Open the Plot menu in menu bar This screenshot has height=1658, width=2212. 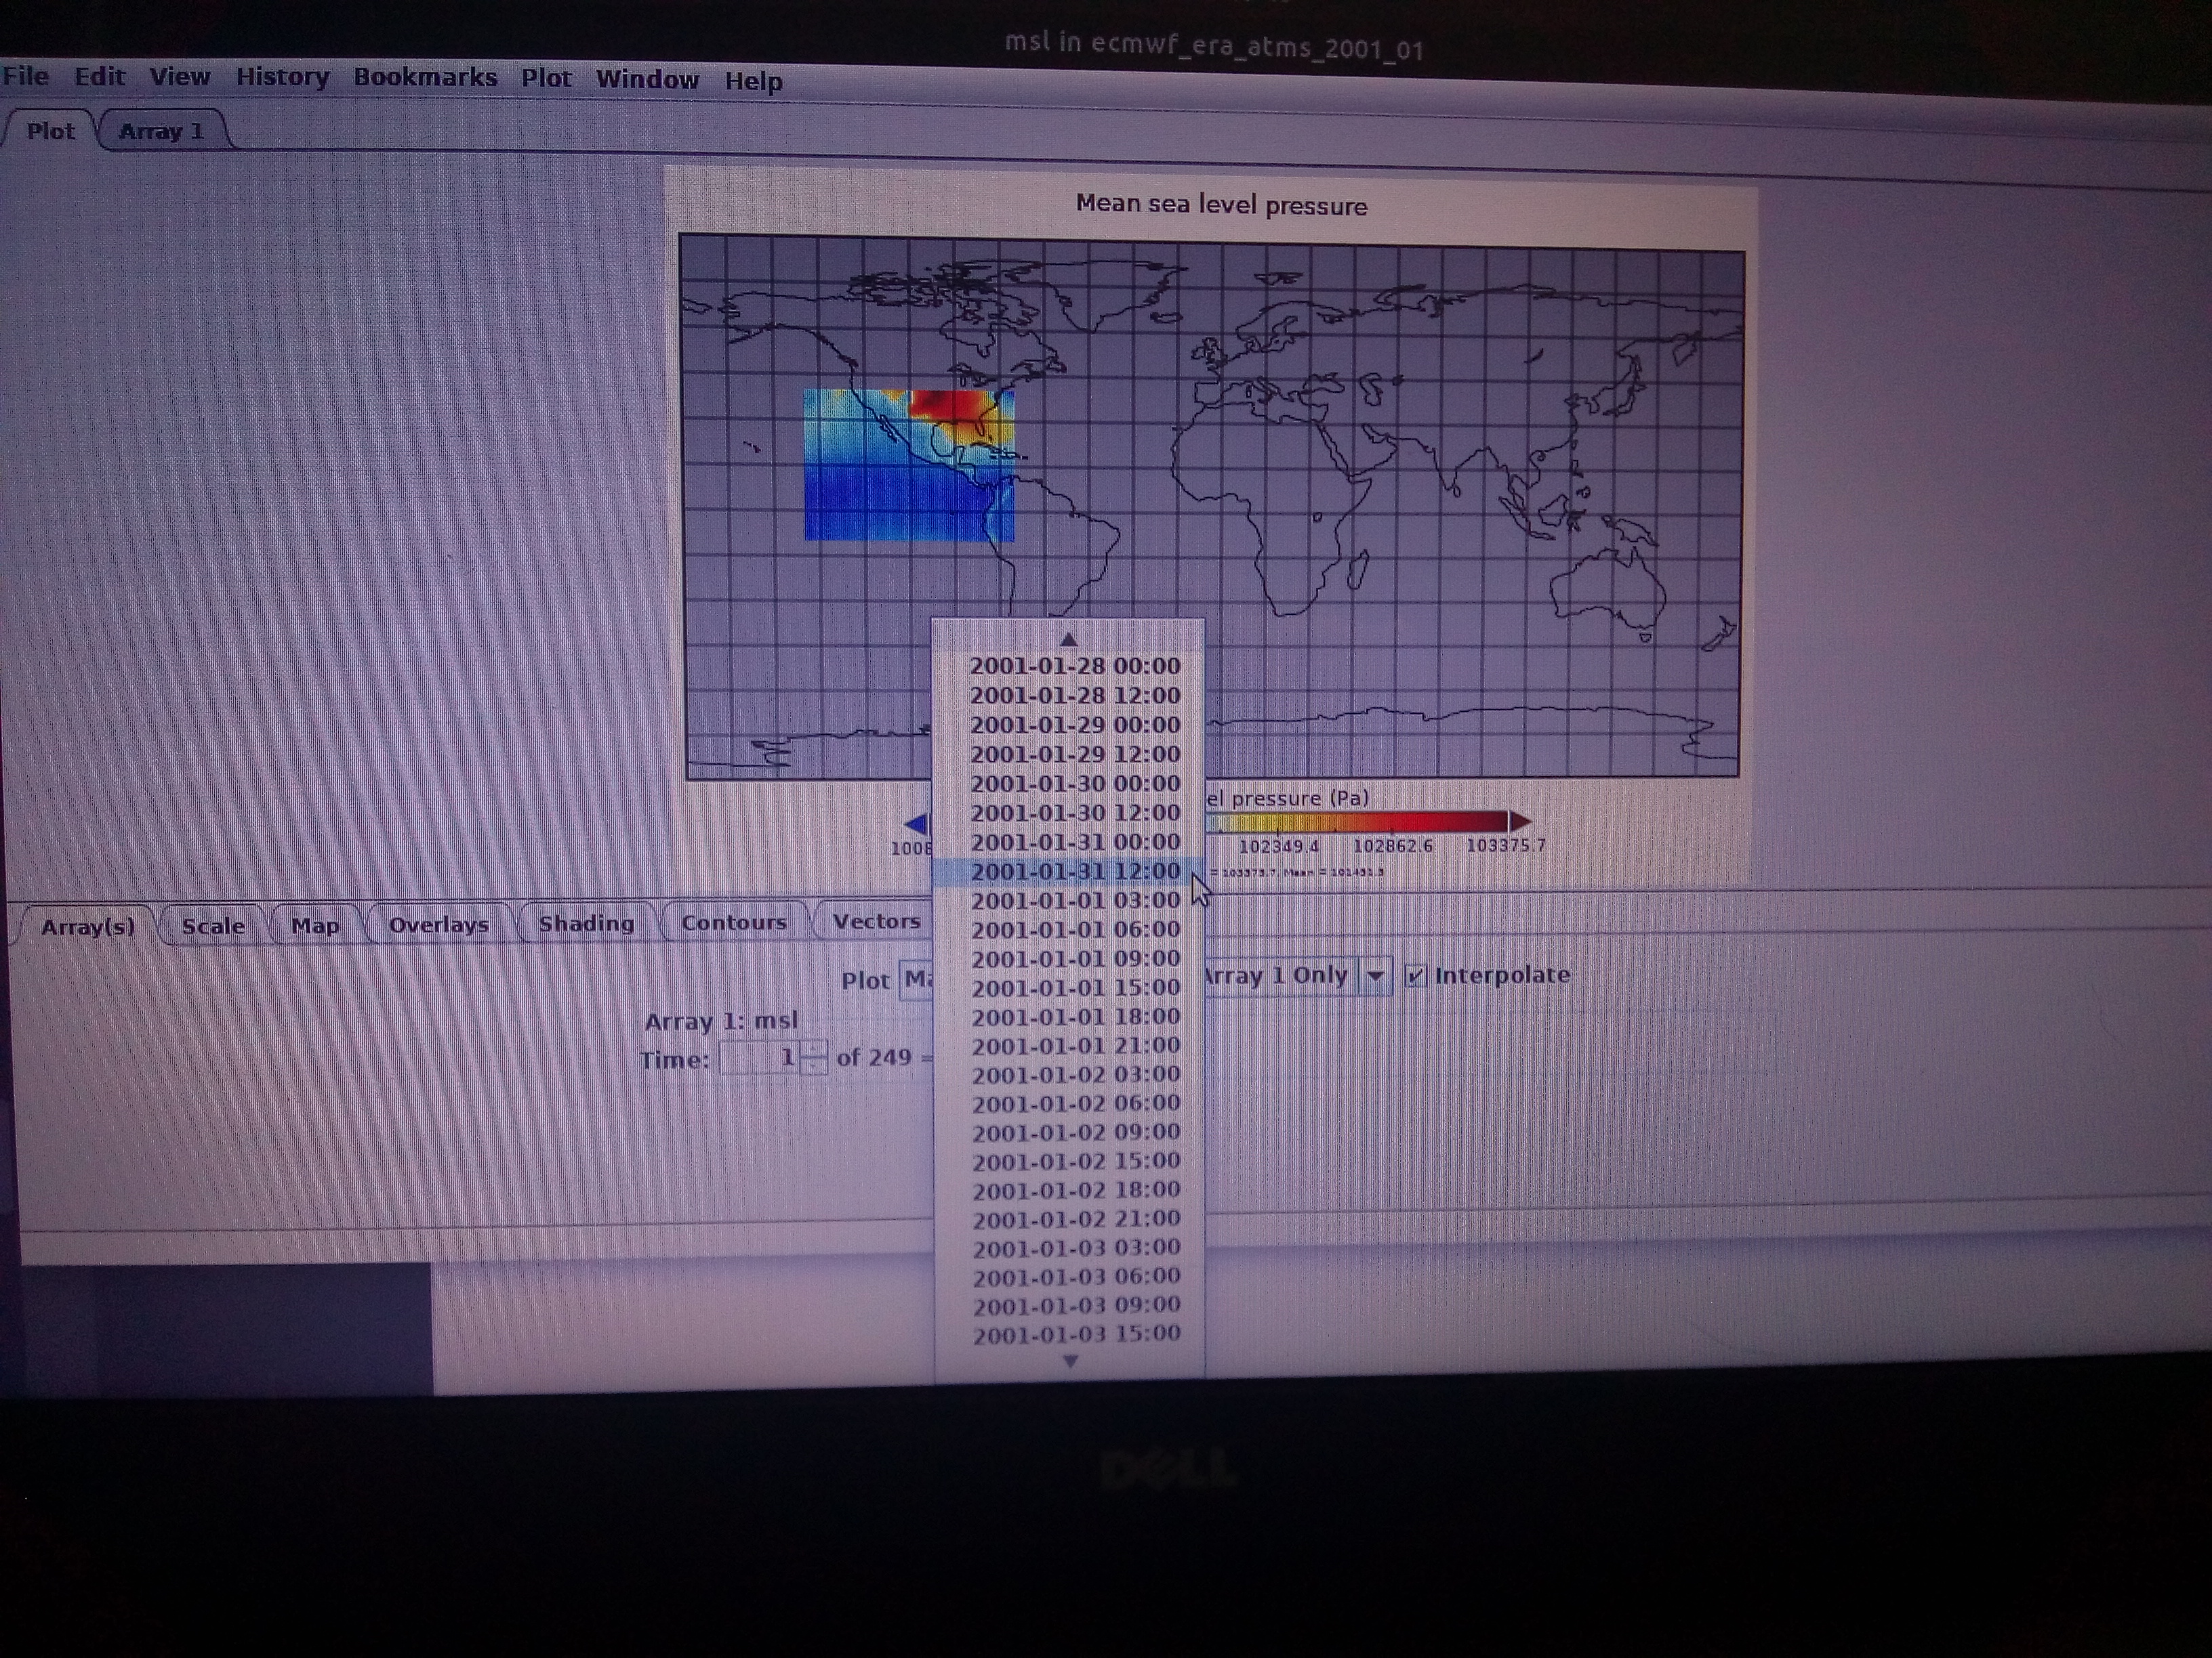tap(546, 79)
